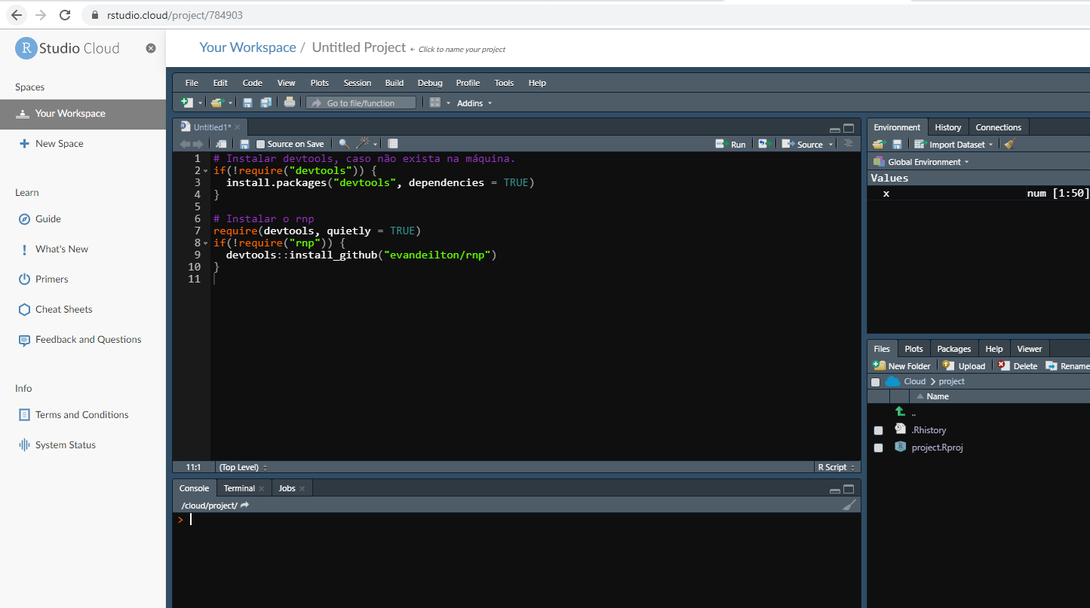The image size is (1090, 608).
Task: Open the Code menu
Action: pyautogui.click(x=252, y=83)
